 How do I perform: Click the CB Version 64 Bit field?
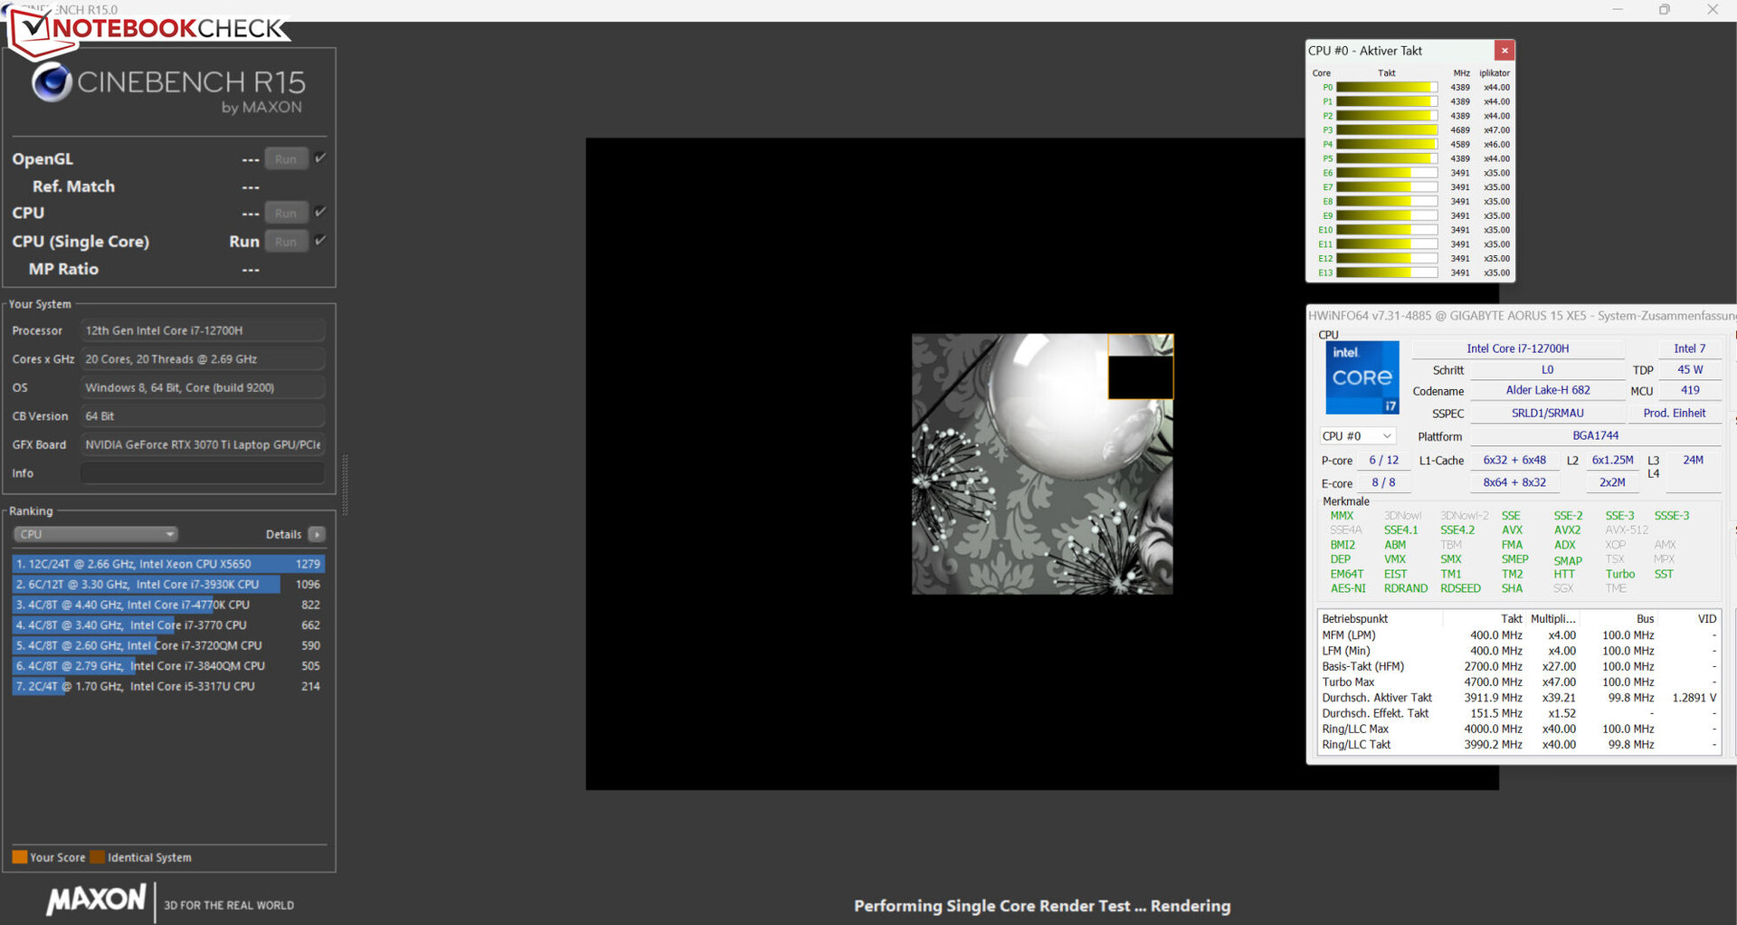pos(203,416)
